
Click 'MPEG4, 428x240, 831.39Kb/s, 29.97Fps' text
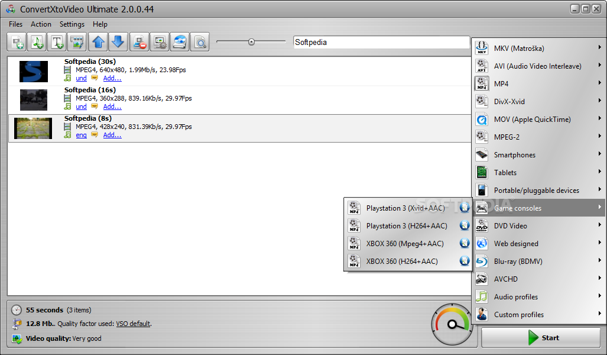pos(134,127)
